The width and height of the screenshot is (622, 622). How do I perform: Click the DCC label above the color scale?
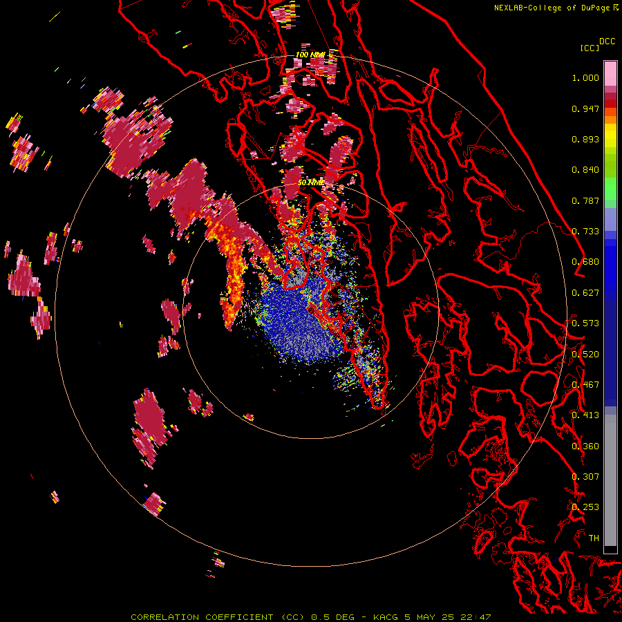(x=607, y=41)
